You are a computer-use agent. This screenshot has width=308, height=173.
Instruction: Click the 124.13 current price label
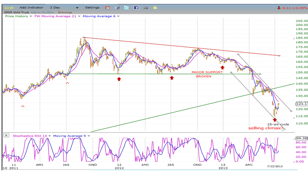(x=301, y=104)
